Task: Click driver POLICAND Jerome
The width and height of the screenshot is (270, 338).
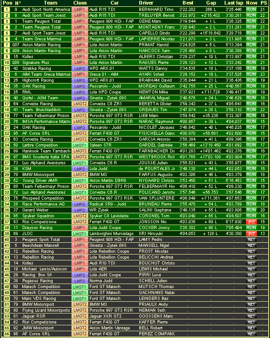Action: click(157, 192)
